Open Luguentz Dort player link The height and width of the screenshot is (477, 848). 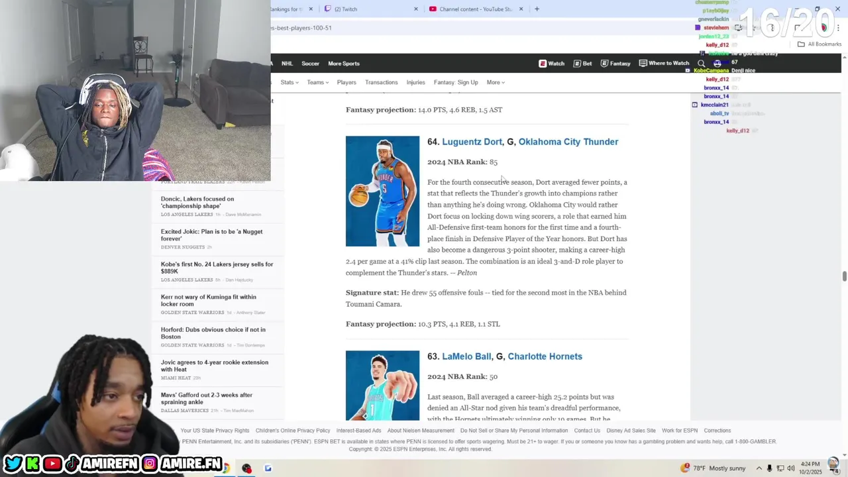tap(472, 142)
